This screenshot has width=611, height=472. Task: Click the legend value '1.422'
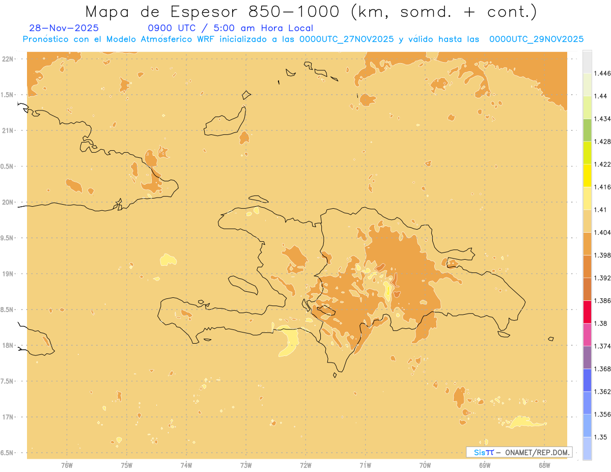(x=602, y=164)
